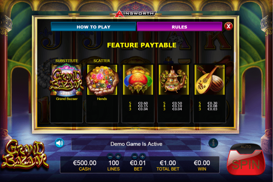Lower the bet using the minus button
This screenshot has width=273, height=182.
pos(135,156)
